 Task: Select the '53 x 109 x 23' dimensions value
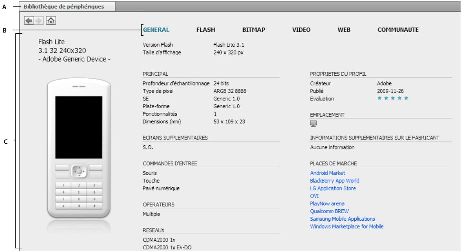(x=229, y=122)
